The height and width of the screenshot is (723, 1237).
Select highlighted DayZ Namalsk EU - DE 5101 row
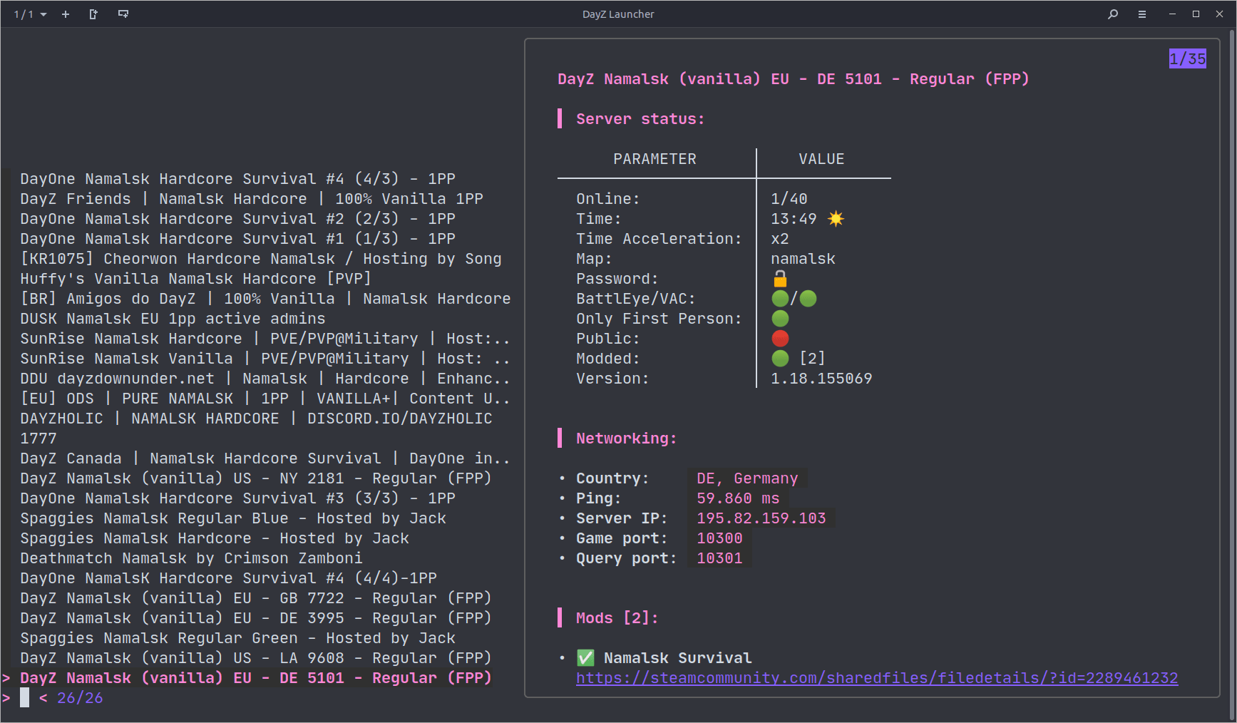[x=256, y=678]
